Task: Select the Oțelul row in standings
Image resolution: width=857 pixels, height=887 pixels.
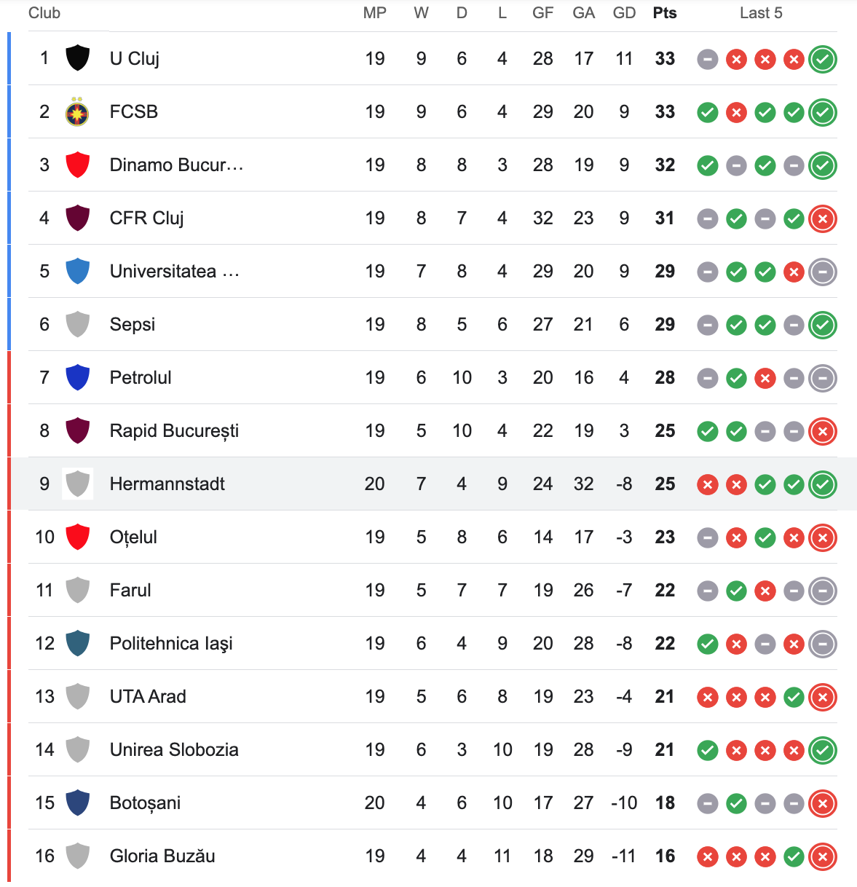Action: (433, 537)
